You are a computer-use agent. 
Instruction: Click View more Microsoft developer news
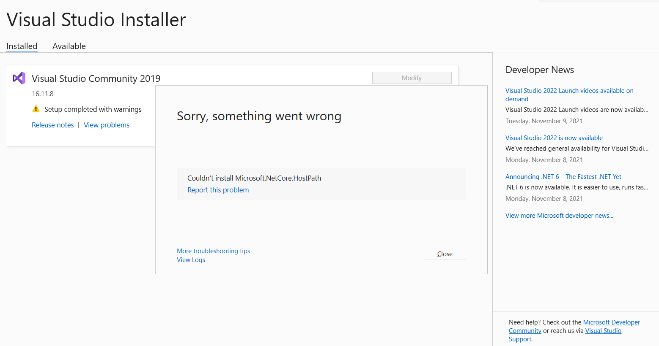click(559, 216)
